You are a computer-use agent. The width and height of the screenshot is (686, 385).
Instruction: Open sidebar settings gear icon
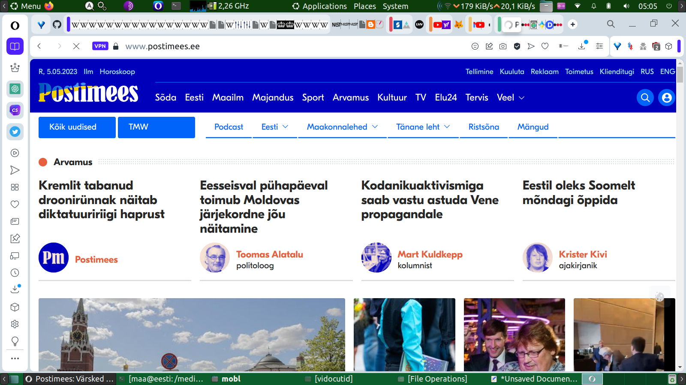(15, 324)
